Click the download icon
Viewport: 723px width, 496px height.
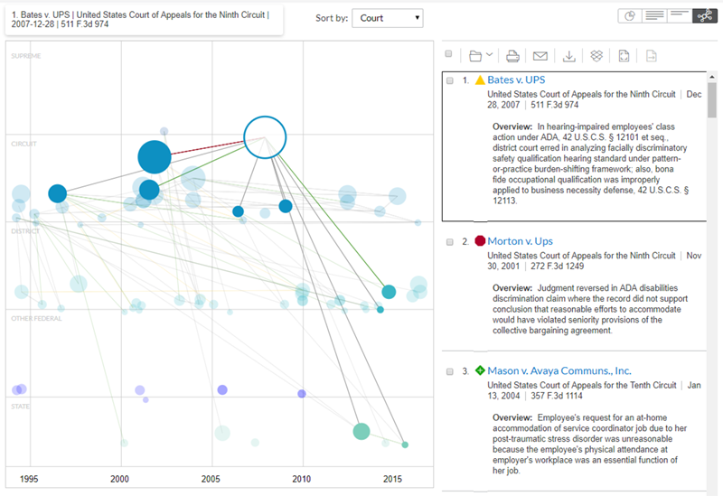coord(568,56)
